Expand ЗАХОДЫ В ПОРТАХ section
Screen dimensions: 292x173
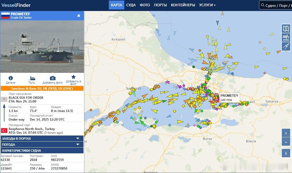42,138
